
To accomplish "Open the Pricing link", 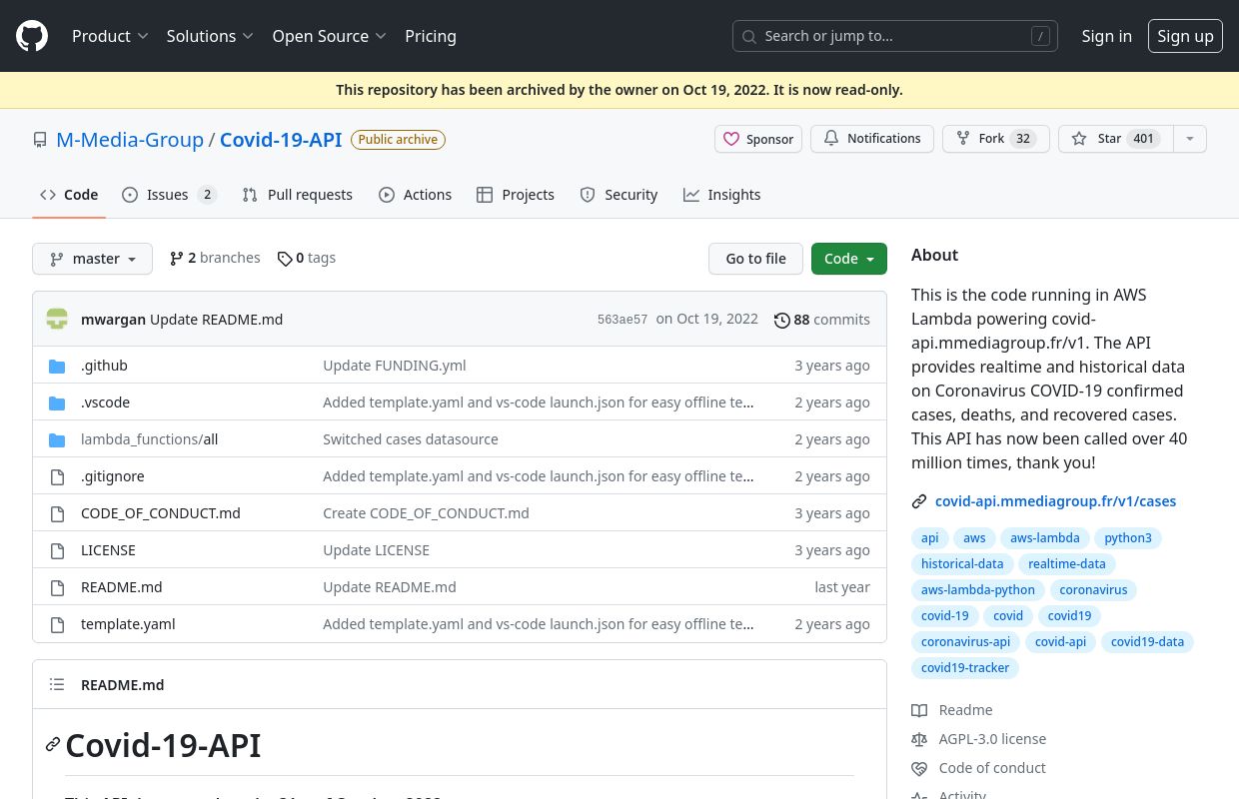I will pyautogui.click(x=431, y=36).
